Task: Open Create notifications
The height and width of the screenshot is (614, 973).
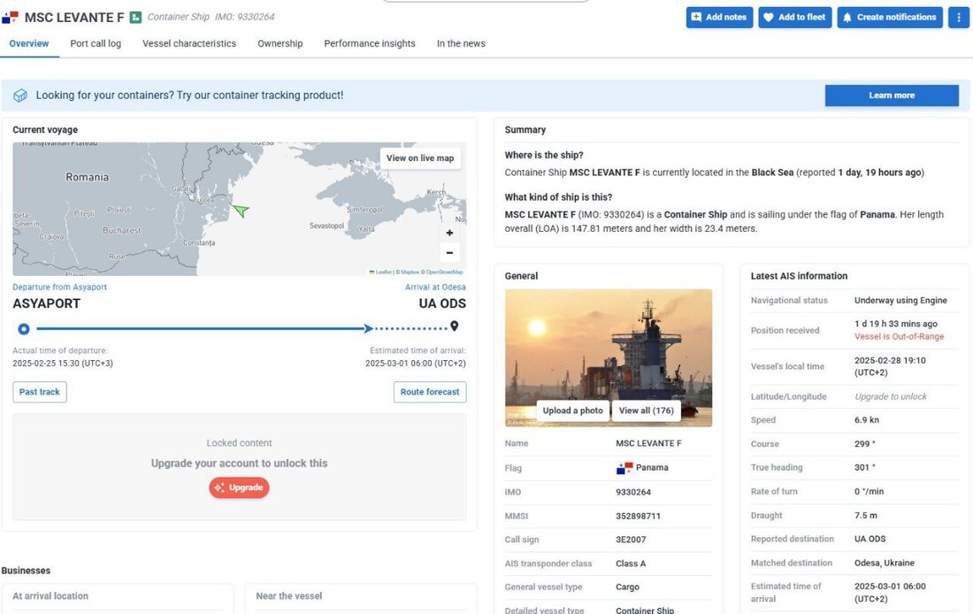Action: [890, 18]
